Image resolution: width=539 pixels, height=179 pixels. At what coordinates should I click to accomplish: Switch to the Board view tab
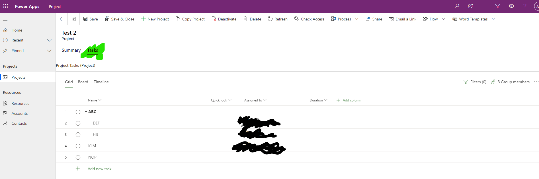pyautogui.click(x=83, y=82)
